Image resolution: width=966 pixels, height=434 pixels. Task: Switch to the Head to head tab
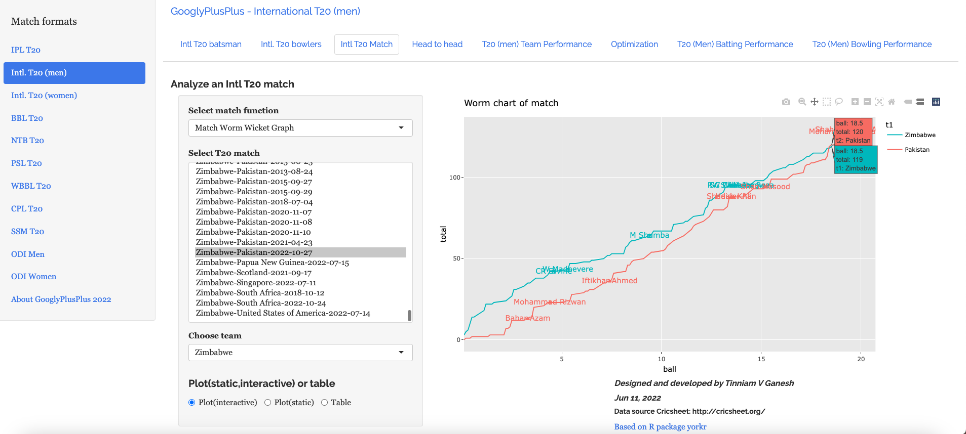(x=437, y=45)
